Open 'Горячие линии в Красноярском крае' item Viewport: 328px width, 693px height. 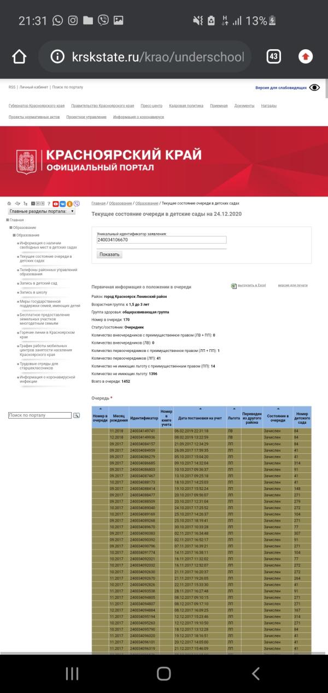[47, 334]
